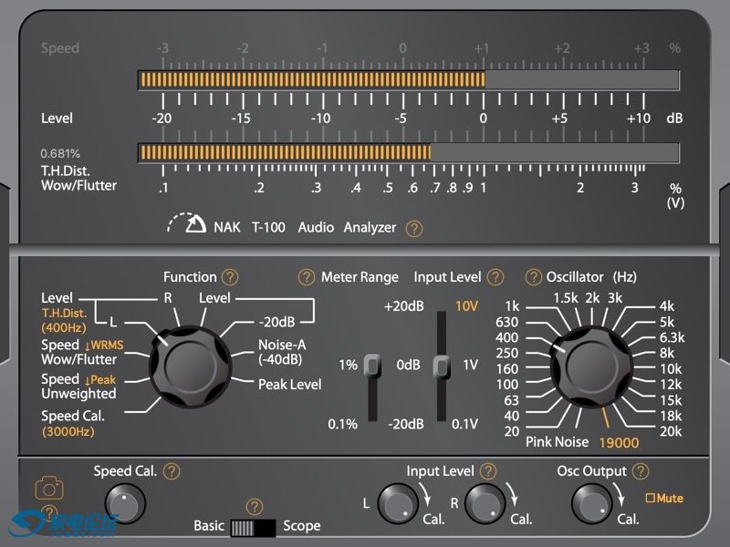
Task: Select the Noise-A (-40dB) function
Action: pos(282,352)
